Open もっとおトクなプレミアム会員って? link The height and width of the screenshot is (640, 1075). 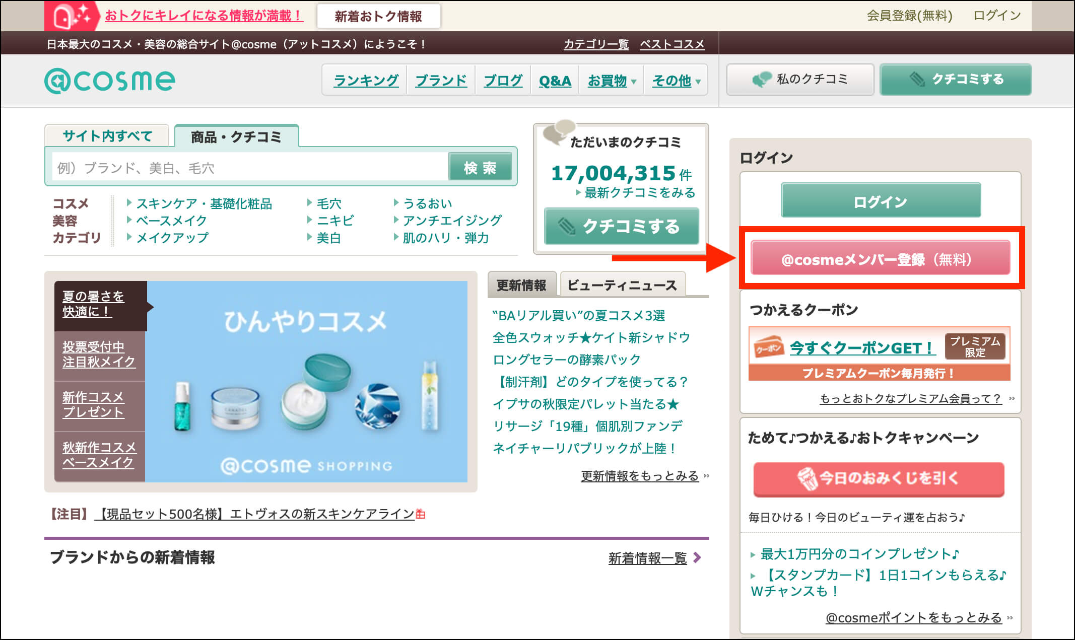point(910,399)
